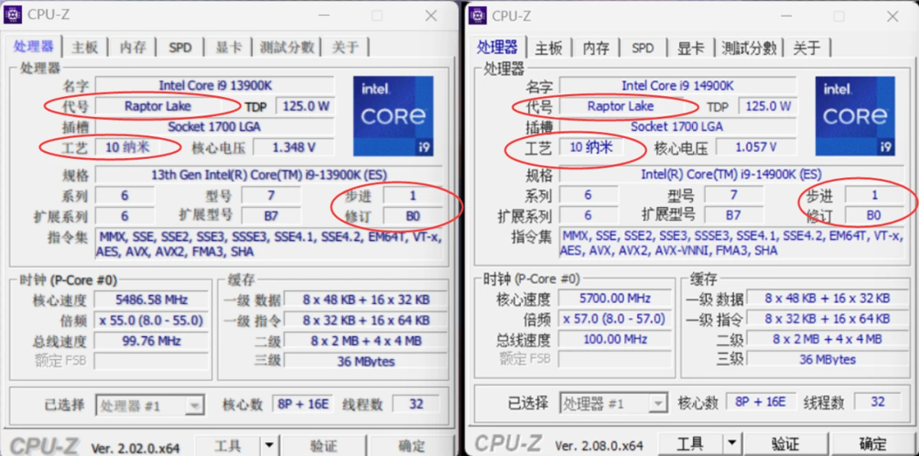Image resolution: width=919 pixels, height=456 pixels.
Task: Open the 工具 dropdown arrow in right window
Action: (x=733, y=444)
